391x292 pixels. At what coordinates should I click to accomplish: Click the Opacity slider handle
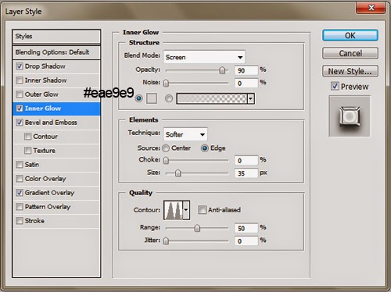[x=222, y=70]
